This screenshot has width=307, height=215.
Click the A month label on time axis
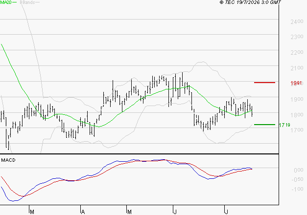[x=83, y=212]
